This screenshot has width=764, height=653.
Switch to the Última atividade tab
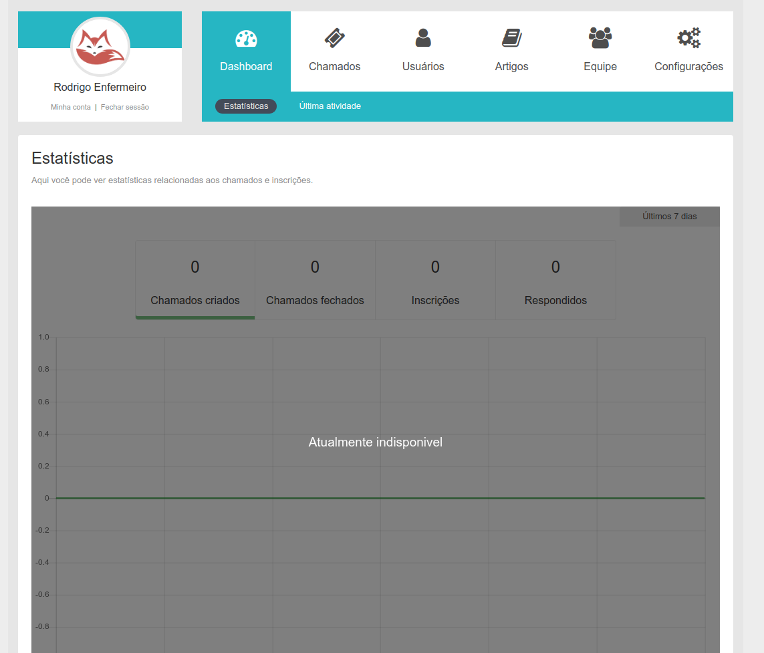330,106
